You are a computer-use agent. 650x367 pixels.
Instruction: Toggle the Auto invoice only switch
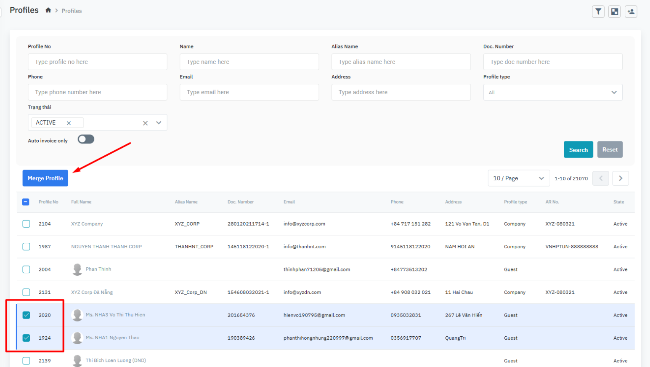click(86, 139)
